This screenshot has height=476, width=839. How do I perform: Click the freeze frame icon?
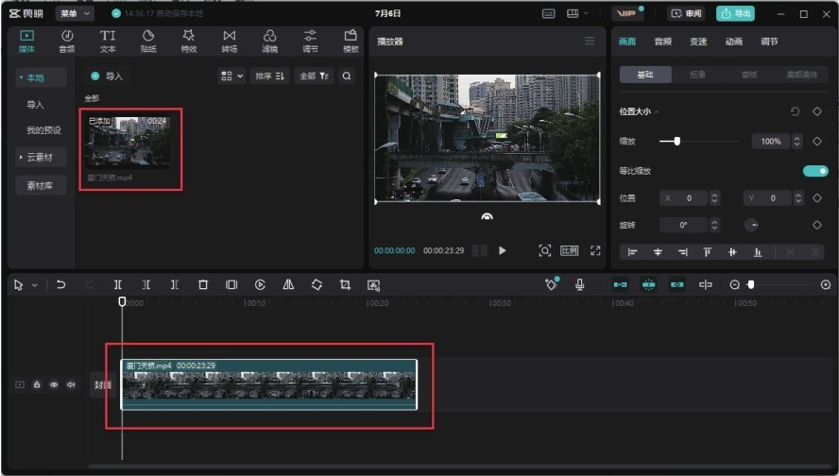231,284
